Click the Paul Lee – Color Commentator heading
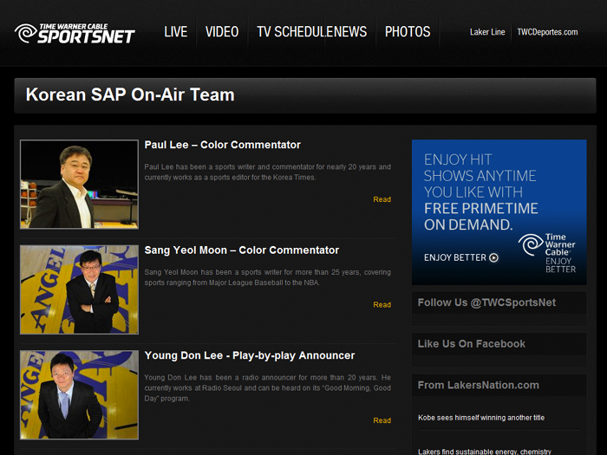 (223, 145)
